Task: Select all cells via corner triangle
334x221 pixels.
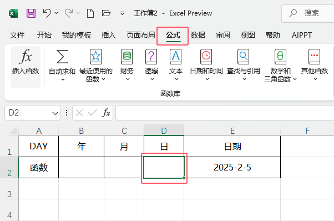Action: click(x=13, y=130)
